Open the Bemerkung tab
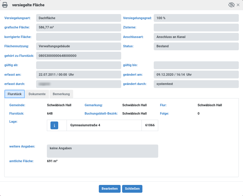This screenshot has height=196, width=243. (61, 94)
